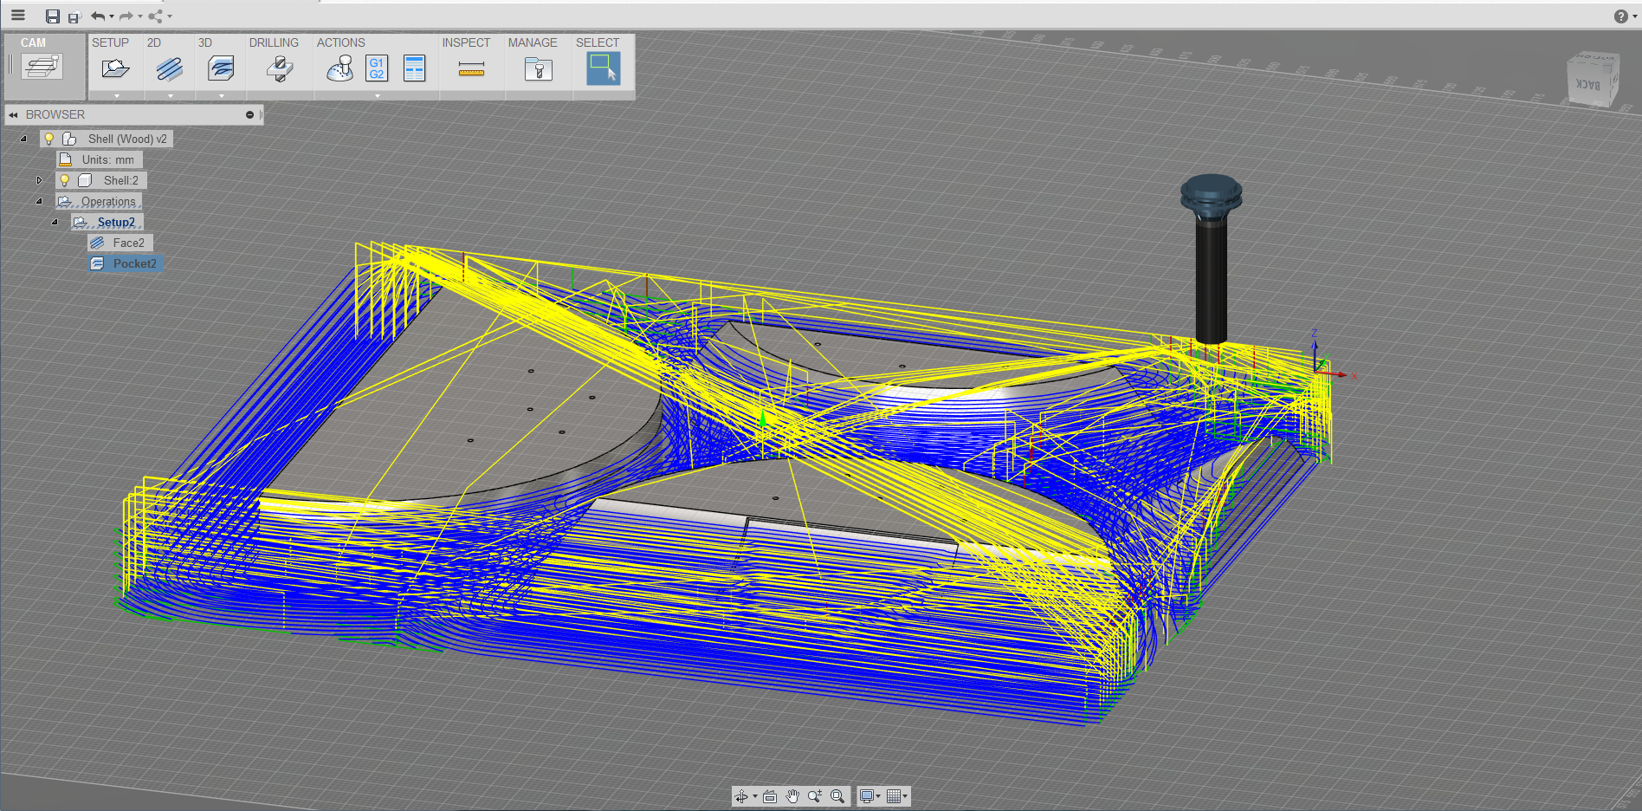Open the application hamburger menu

click(17, 15)
